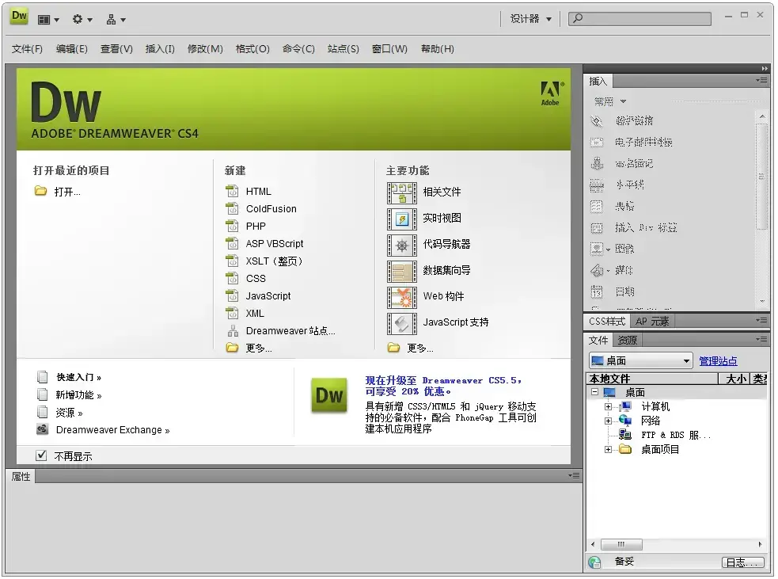Switch to the CSS样式 tab
The width and height of the screenshot is (778, 579).
[607, 322]
